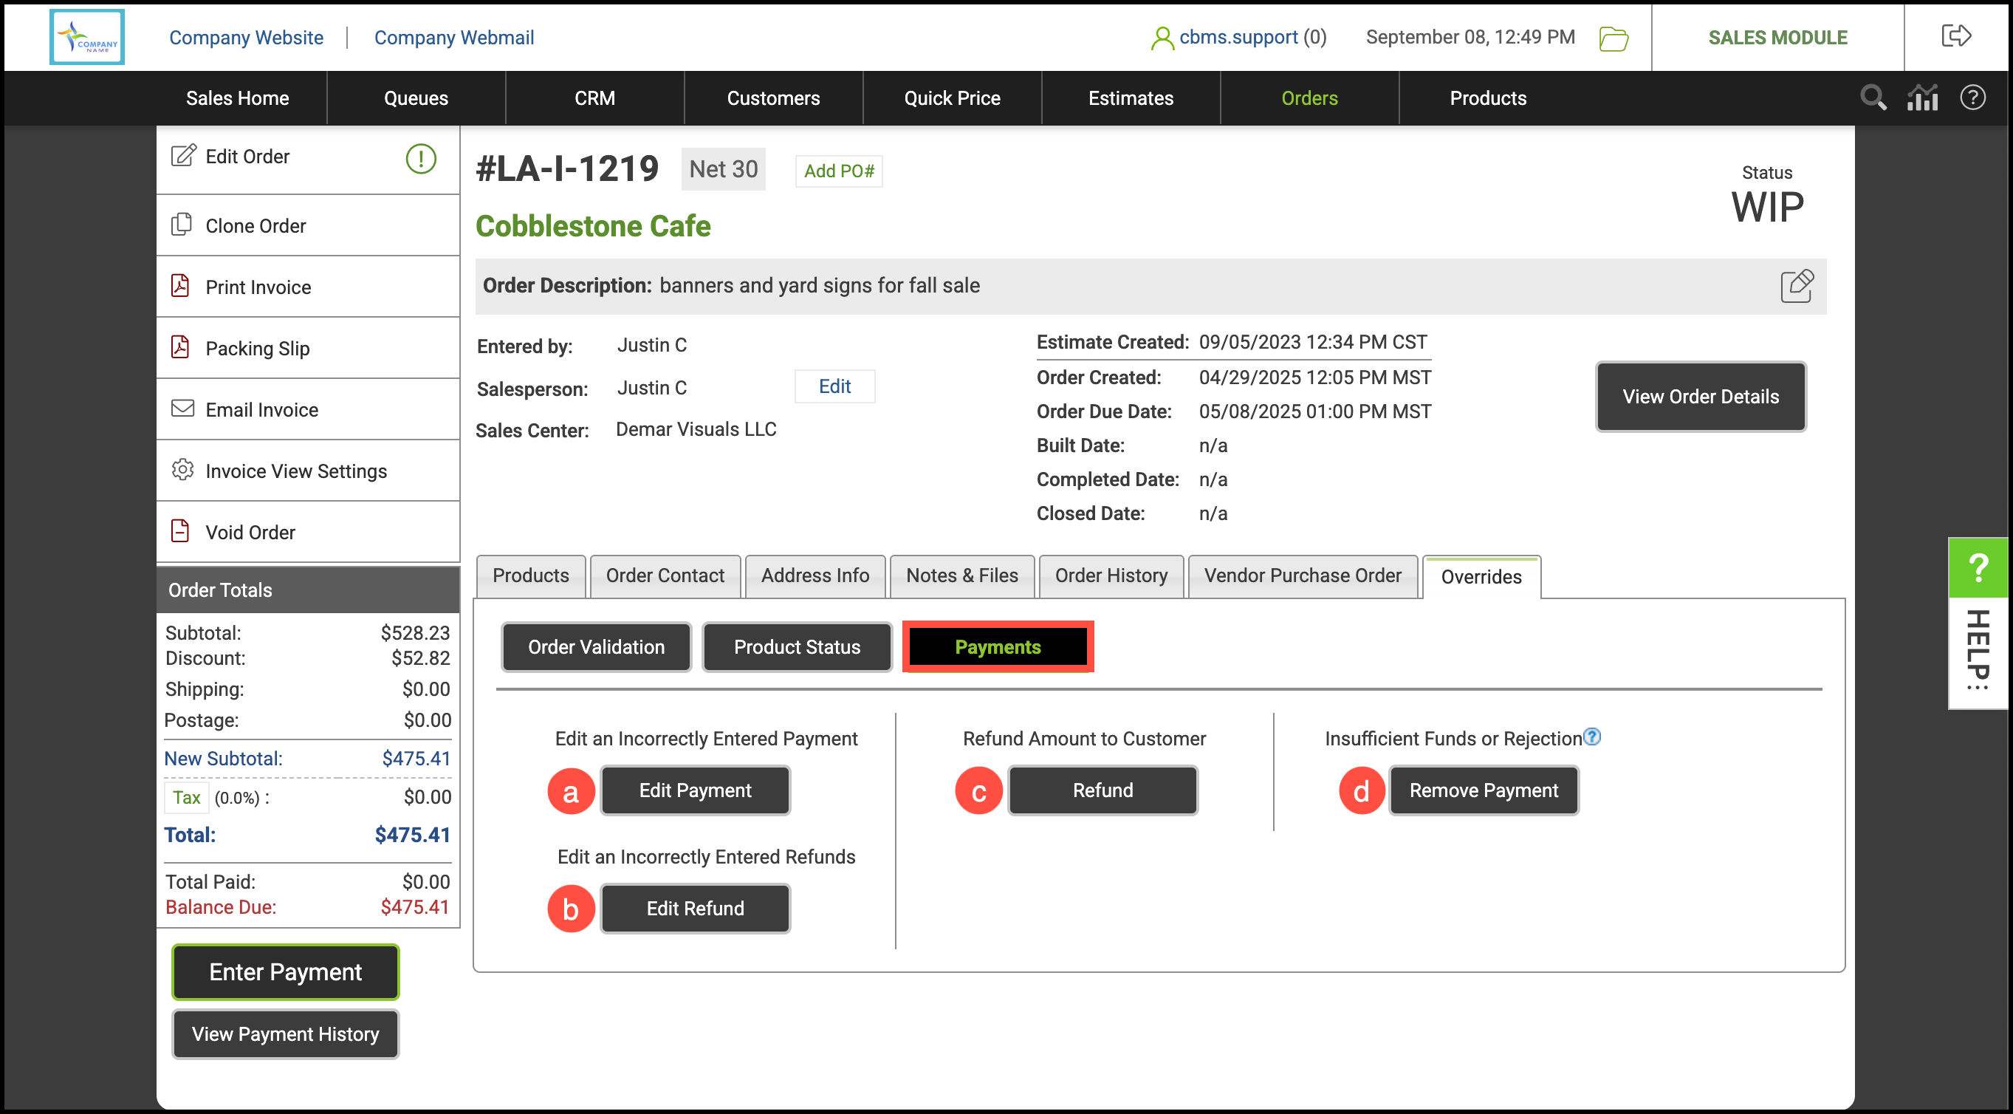
Task: Click the Tax label in Order Totals
Action: (186, 797)
